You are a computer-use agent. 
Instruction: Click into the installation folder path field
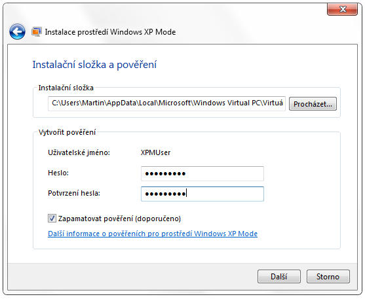pyautogui.click(x=166, y=103)
